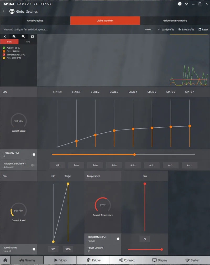This screenshot has width=210, height=265.
Task: Click the State 1 Auto voltage field
Action: [76, 165]
